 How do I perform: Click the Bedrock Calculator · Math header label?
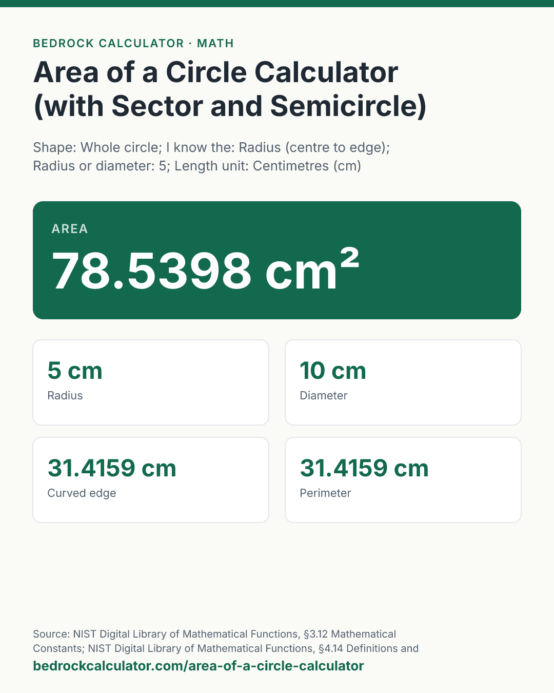pyautogui.click(x=133, y=43)
